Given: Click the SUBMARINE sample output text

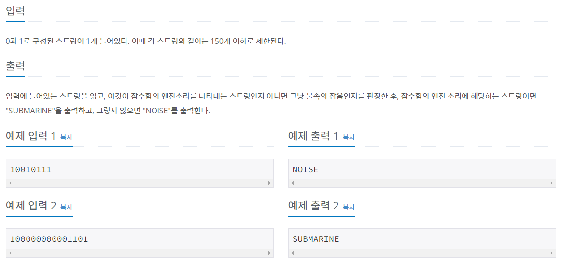Looking at the screenshot, I should coord(316,239).
